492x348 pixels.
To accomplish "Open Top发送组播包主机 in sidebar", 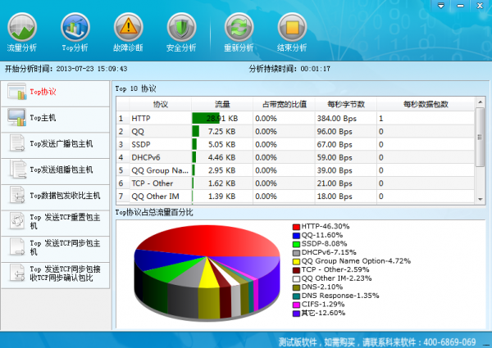I will point(55,171).
